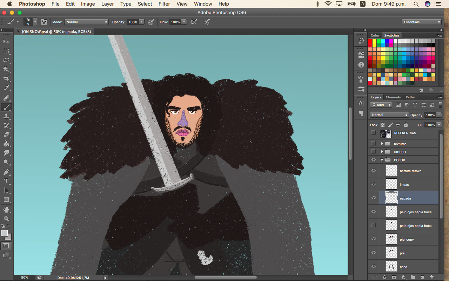This screenshot has height=281, width=449.
Task: Open the Filter menu
Action: tap(164, 4)
